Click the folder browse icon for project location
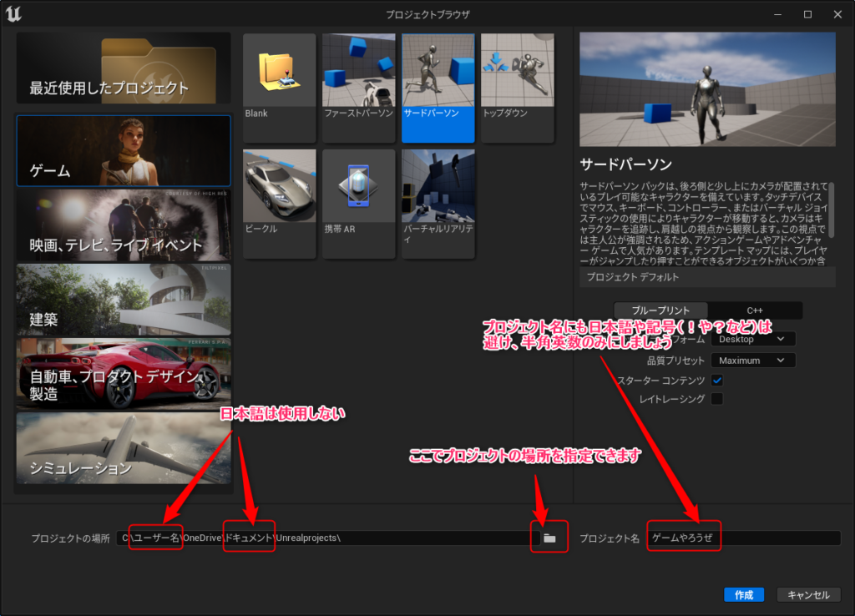This screenshot has width=855, height=616. pos(549,538)
